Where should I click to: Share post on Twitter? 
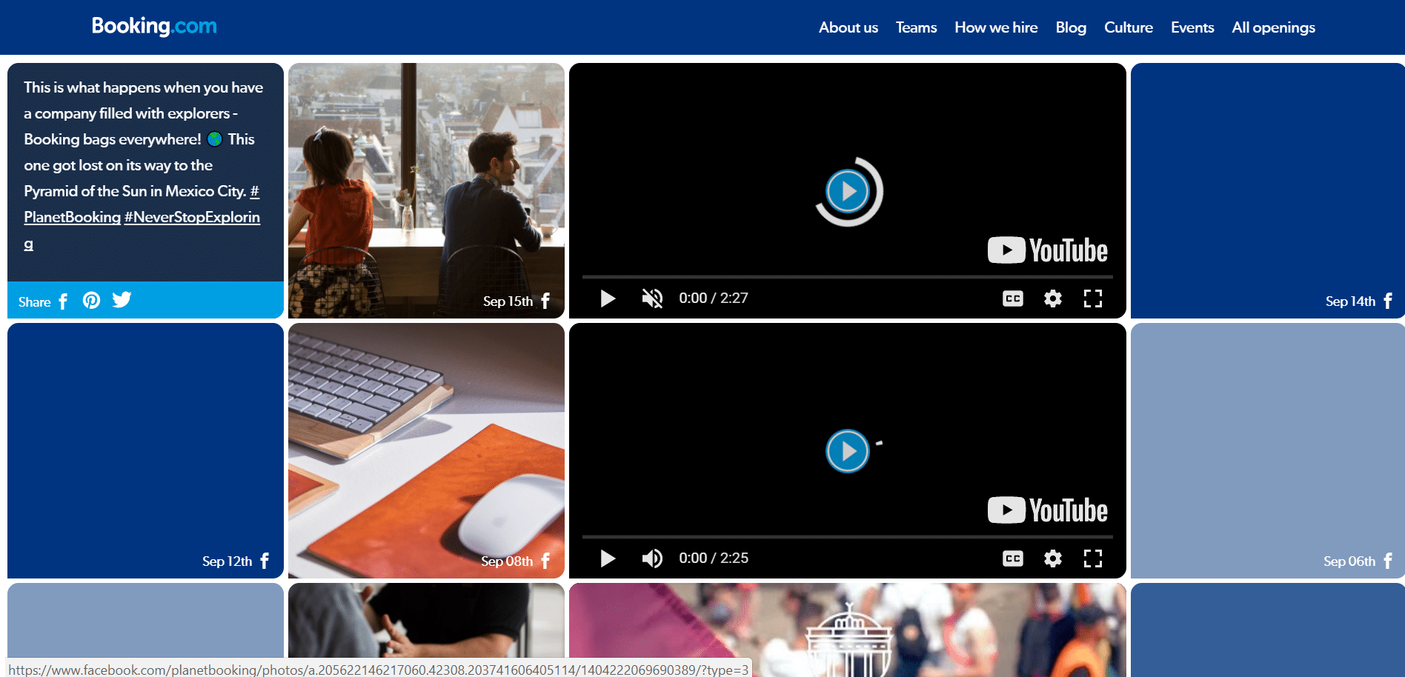122,300
